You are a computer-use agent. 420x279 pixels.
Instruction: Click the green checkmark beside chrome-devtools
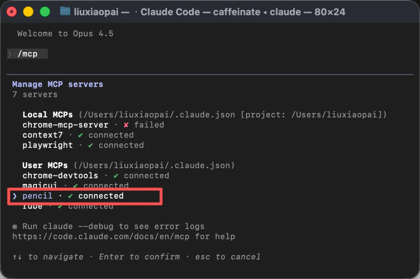point(116,176)
